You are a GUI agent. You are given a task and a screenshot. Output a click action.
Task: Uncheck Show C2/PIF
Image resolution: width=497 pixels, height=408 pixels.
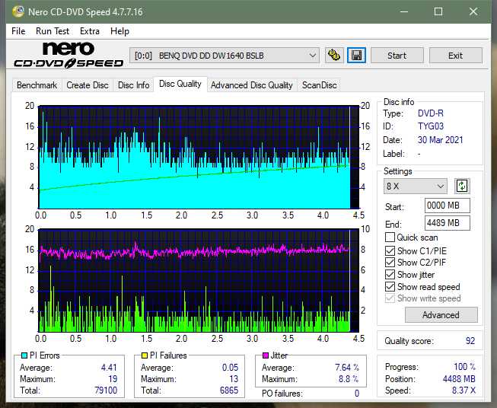click(390, 263)
